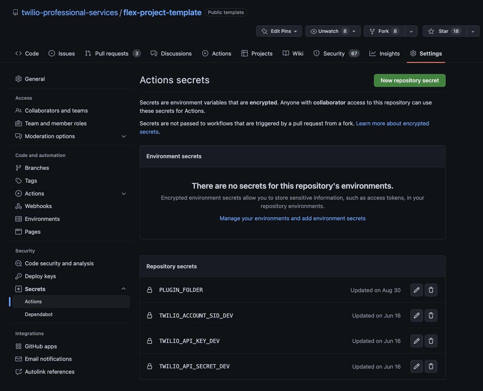Click trash icon beside PLUGIN_FOLDER
483x391 pixels.
coord(431,290)
